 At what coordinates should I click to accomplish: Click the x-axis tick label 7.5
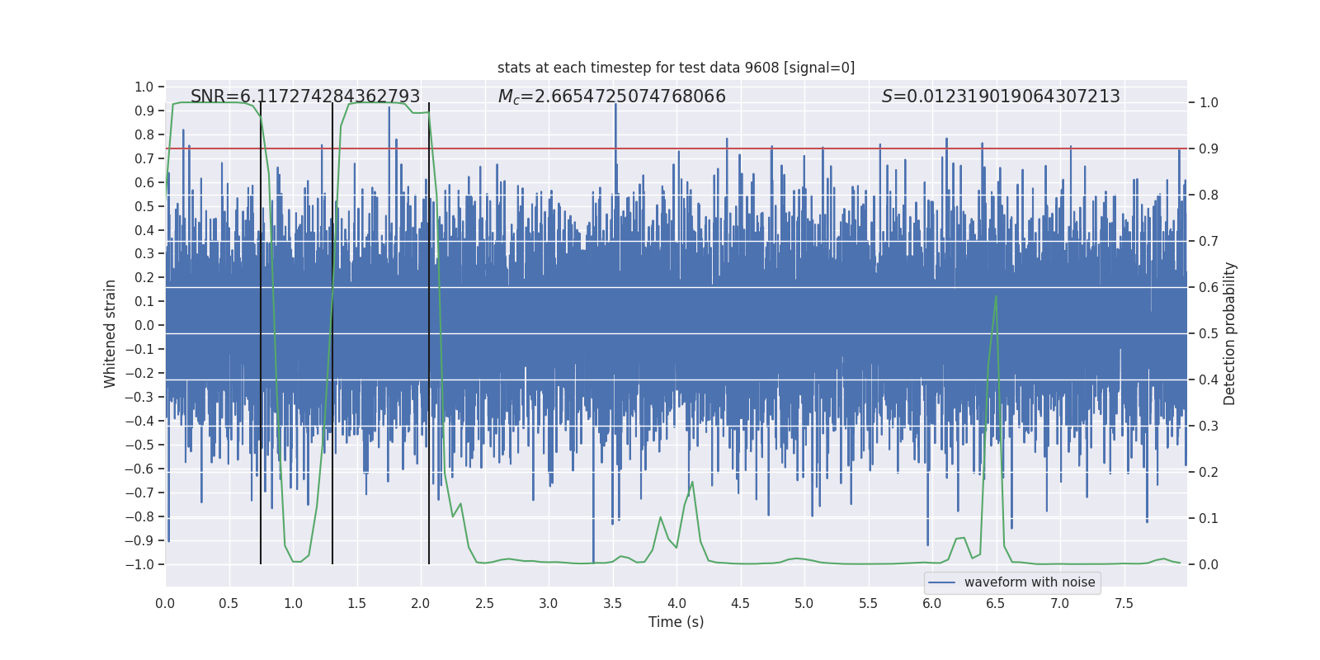[1124, 603]
